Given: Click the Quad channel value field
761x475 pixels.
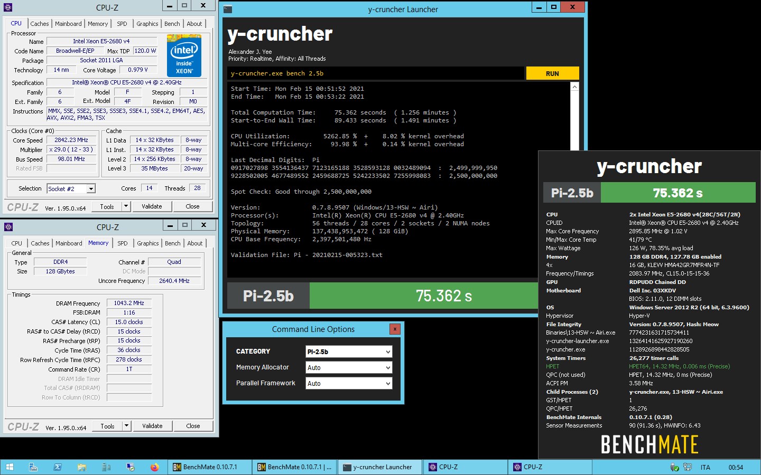Looking at the screenshot, I should pos(174,262).
